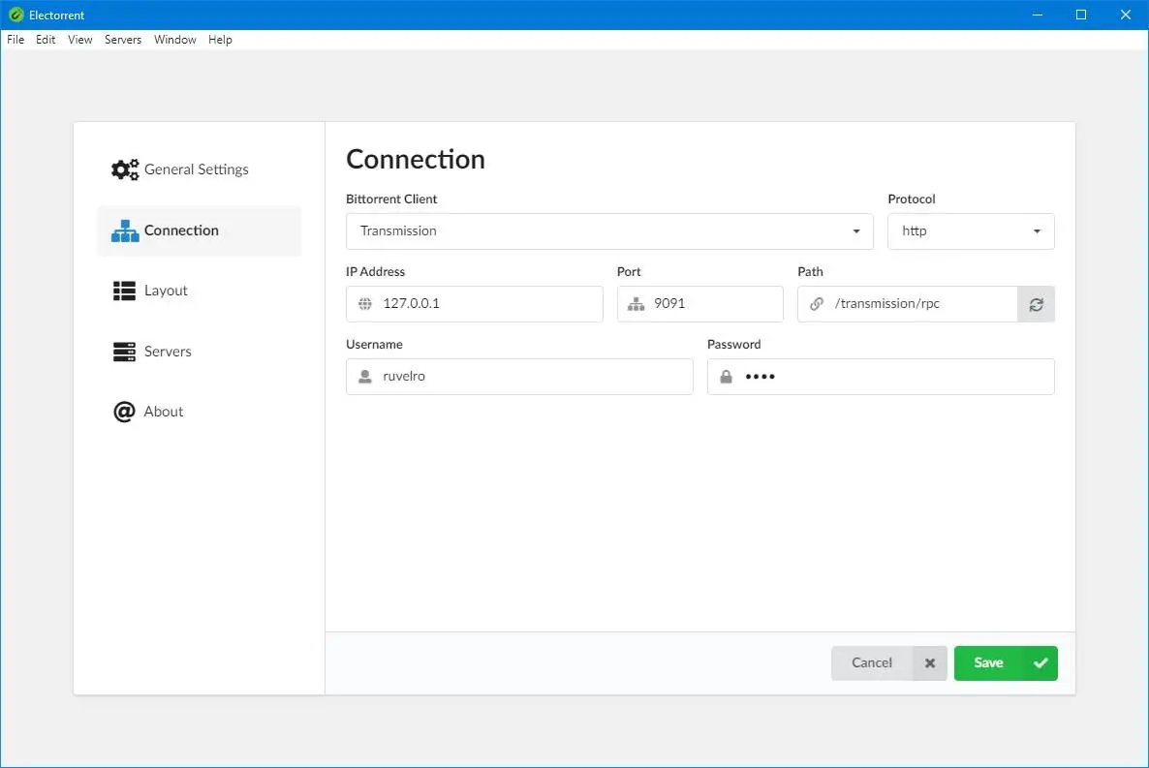Click the Servers stack icon
Viewport: 1149px width, 768px height.
tap(125, 352)
